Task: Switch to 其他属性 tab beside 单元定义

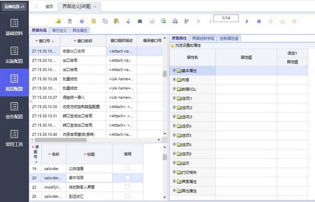Action: point(80,31)
